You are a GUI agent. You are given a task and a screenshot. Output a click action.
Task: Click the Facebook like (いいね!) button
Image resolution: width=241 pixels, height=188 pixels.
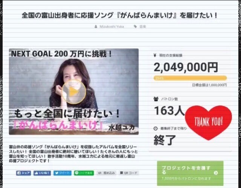pyautogui.click(x=42, y=173)
